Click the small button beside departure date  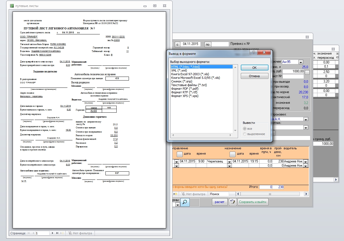tap(180, 154)
